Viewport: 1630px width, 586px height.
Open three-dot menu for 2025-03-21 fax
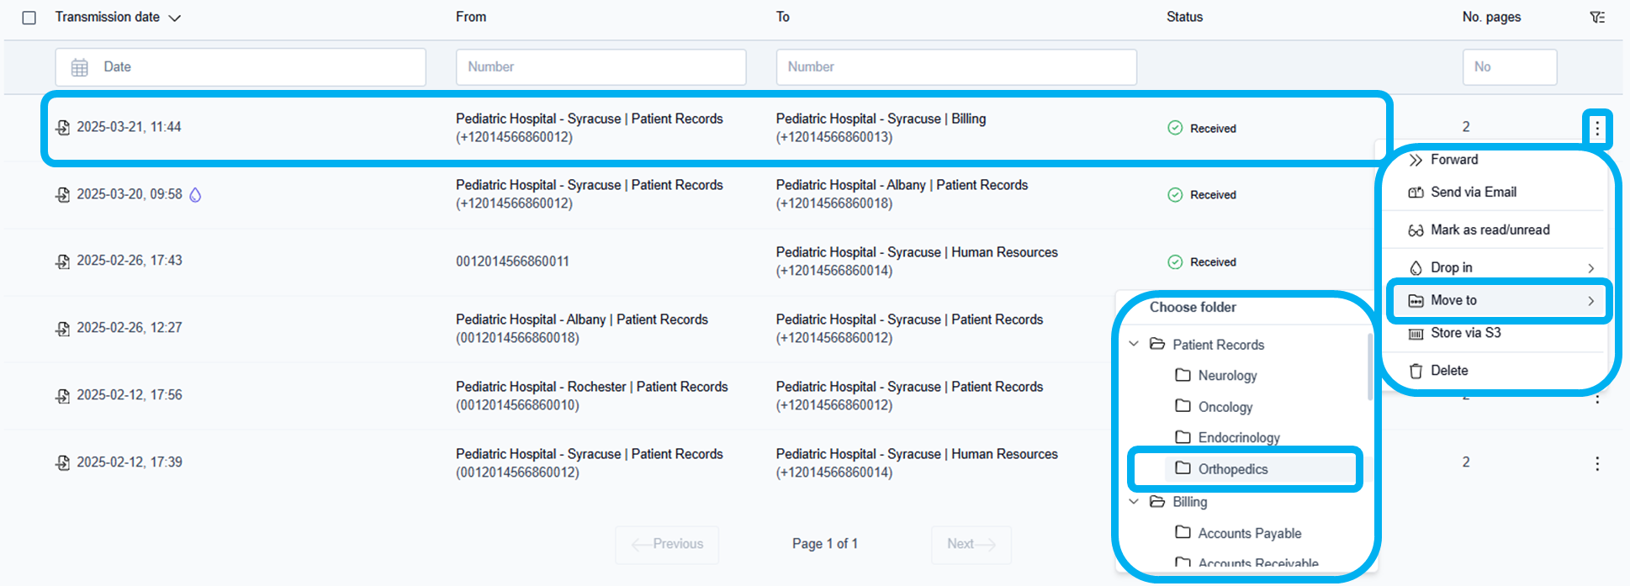coord(1597,129)
